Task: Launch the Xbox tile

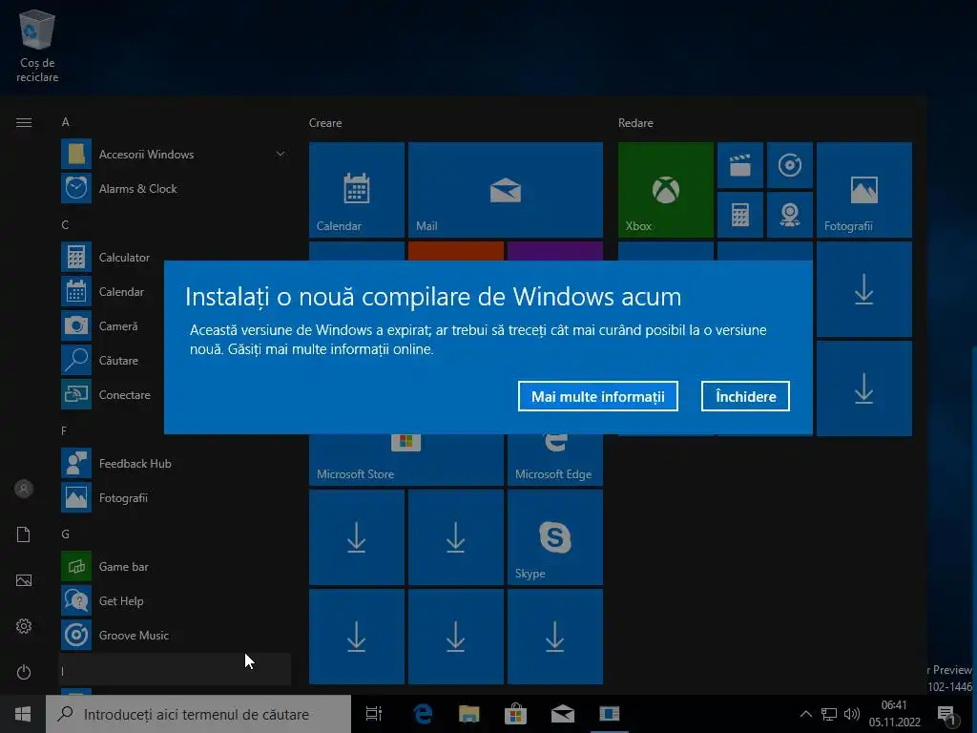Action: 665,190
